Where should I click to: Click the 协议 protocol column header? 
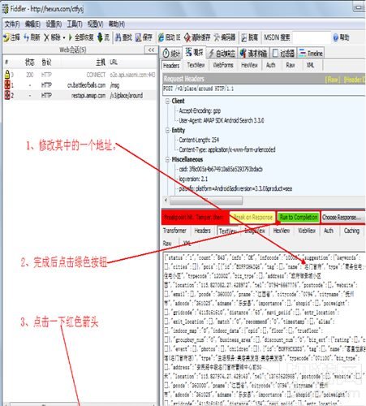click(x=46, y=63)
